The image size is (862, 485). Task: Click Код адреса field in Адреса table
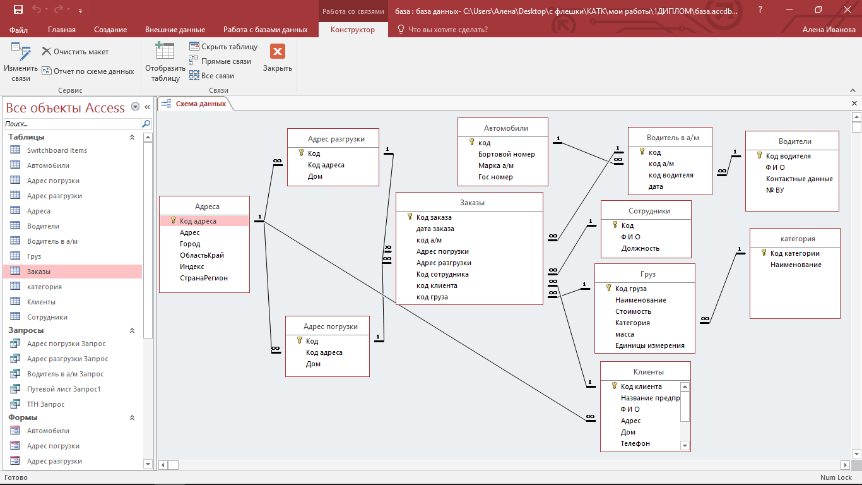[x=204, y=221]
